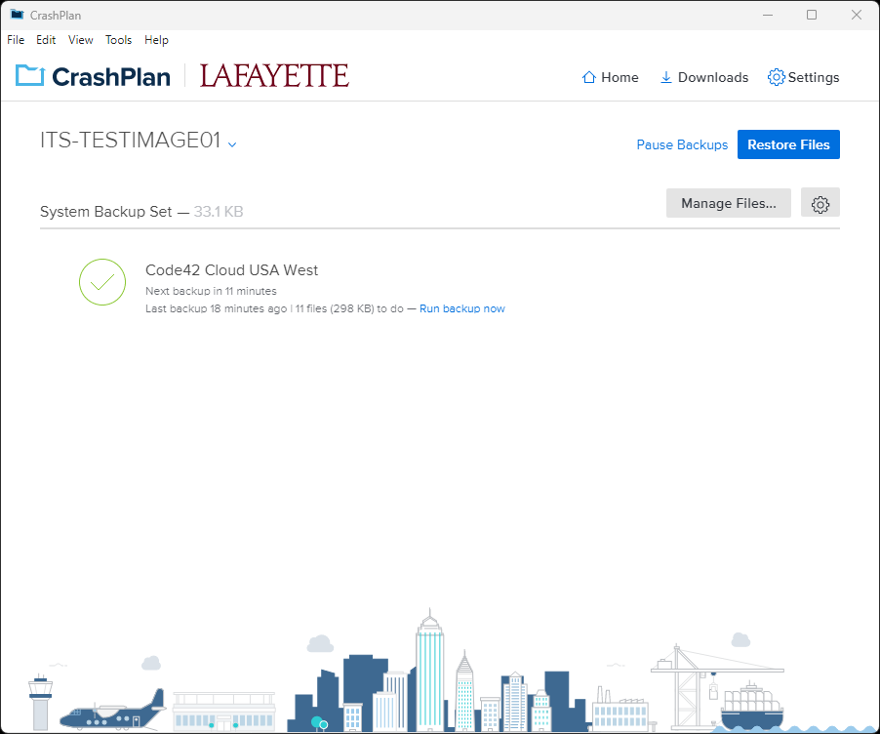Click the Home house icon
Viewport: 880px width, 734px height.
click(x=588, y=77)
